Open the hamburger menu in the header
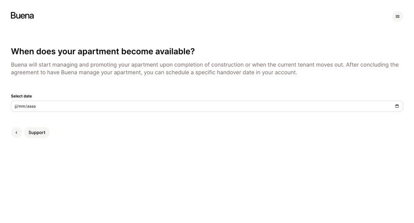This screenshot has width=414, height=223. pyautogui.click(x=397, y=17)
